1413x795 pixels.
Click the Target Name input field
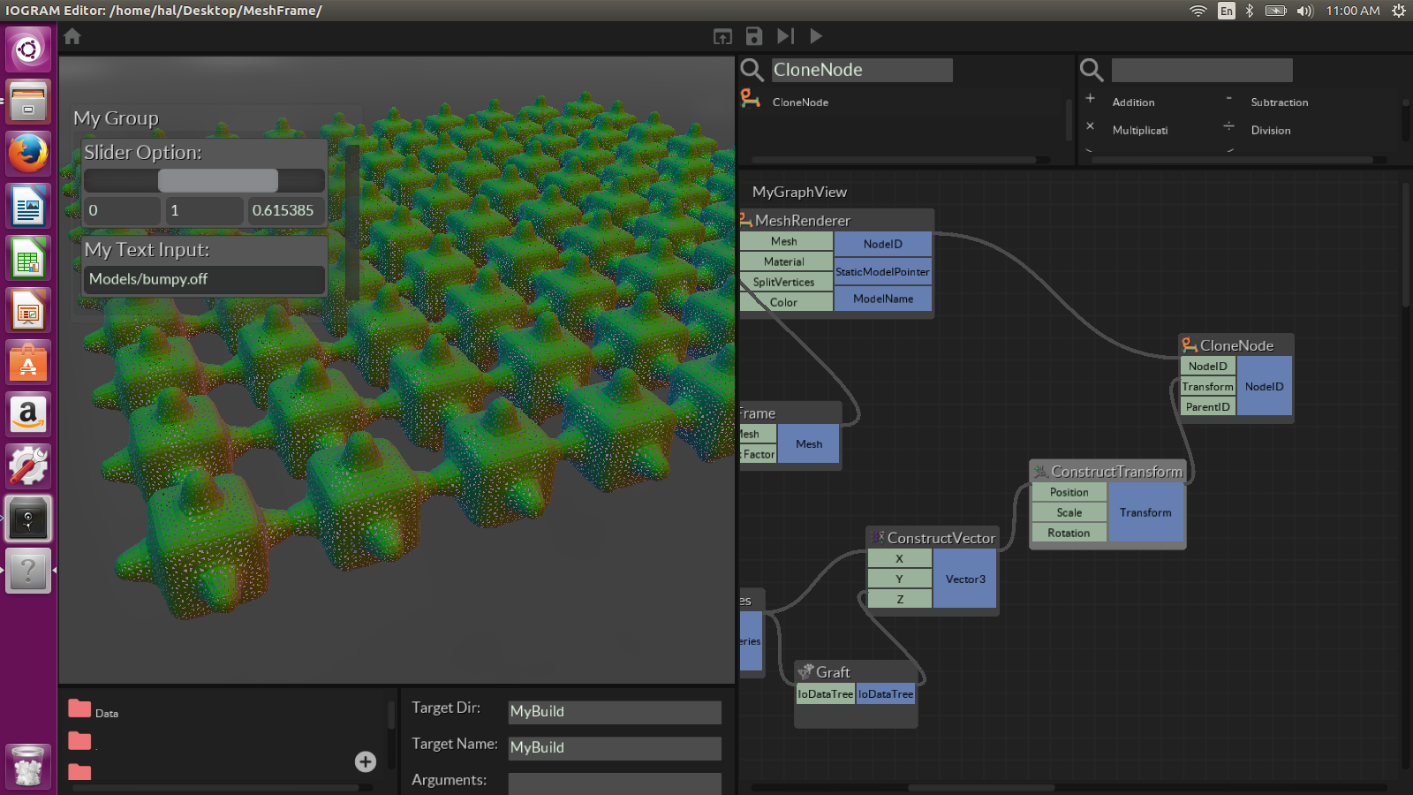[x=615, y=748]
